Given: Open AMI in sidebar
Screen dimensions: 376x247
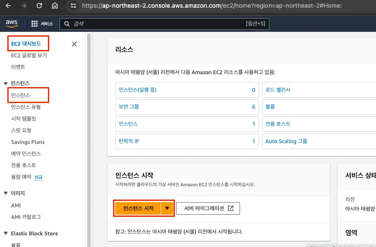Looking at the screenshot, I should (x=16, y=205).
